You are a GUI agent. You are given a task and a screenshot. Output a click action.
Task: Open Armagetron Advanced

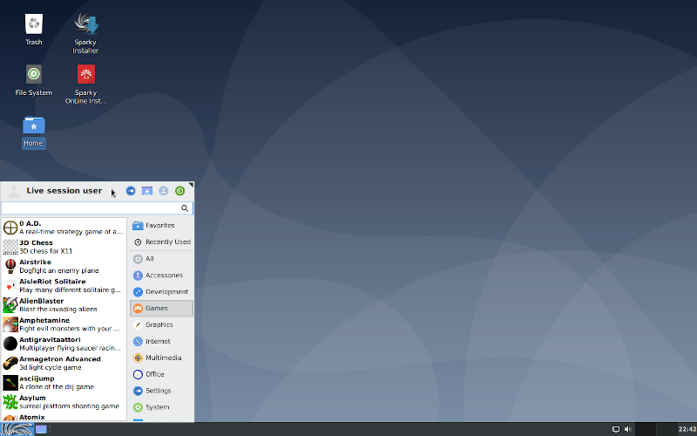(x=64, y=363)
